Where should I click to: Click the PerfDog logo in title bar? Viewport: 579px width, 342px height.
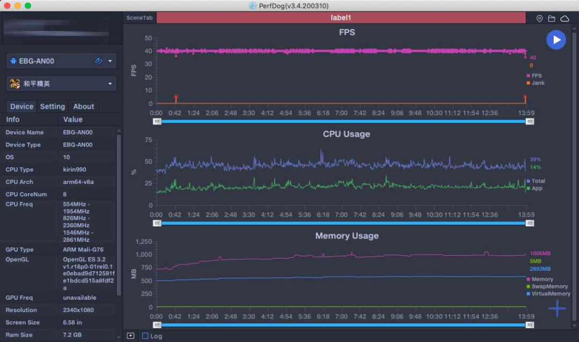coord(253,5)
